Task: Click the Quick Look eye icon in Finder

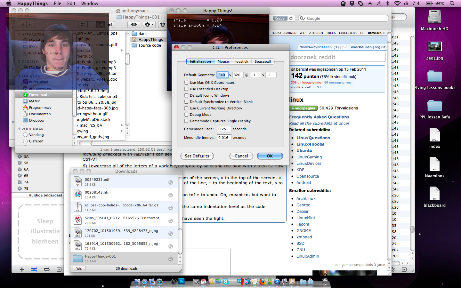Action: coord(134,25)
